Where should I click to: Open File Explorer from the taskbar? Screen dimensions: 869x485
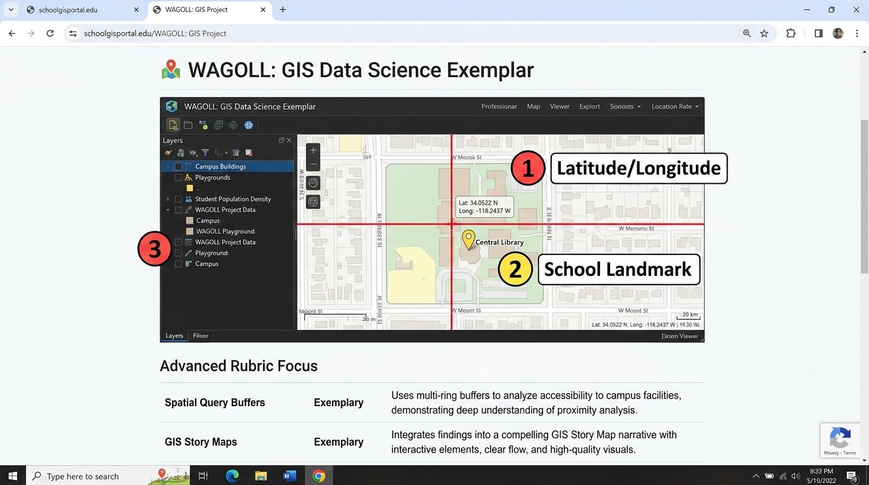[261, 476]
